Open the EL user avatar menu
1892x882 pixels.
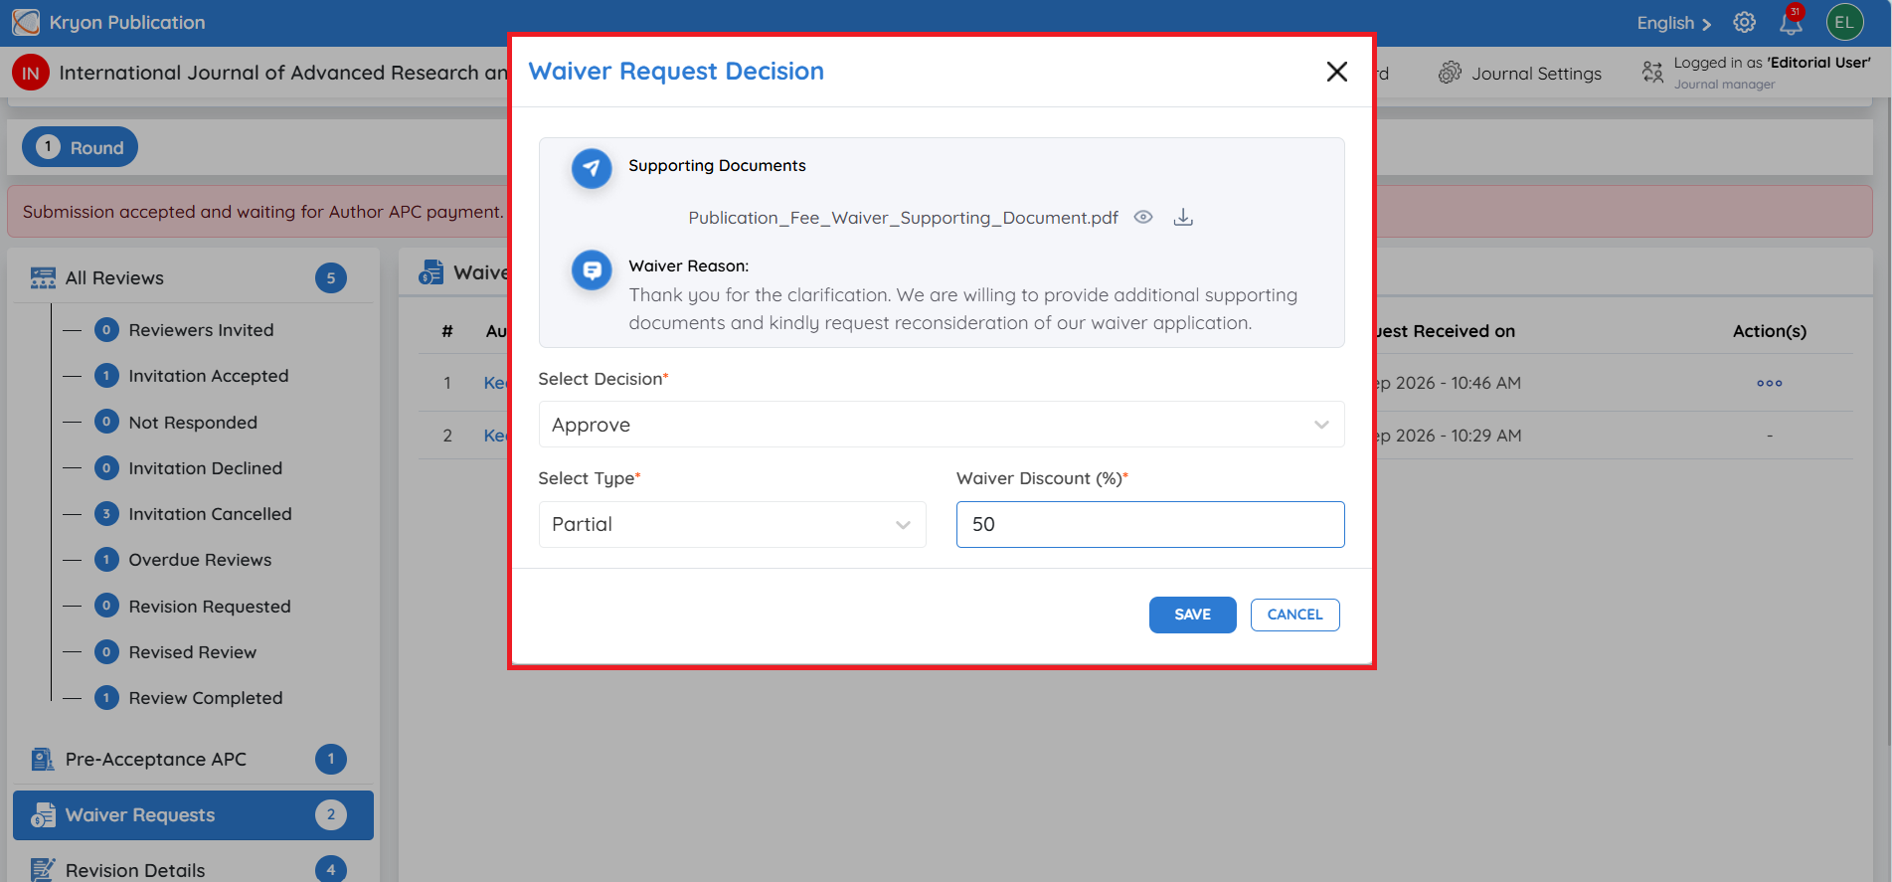point(1845,22)
